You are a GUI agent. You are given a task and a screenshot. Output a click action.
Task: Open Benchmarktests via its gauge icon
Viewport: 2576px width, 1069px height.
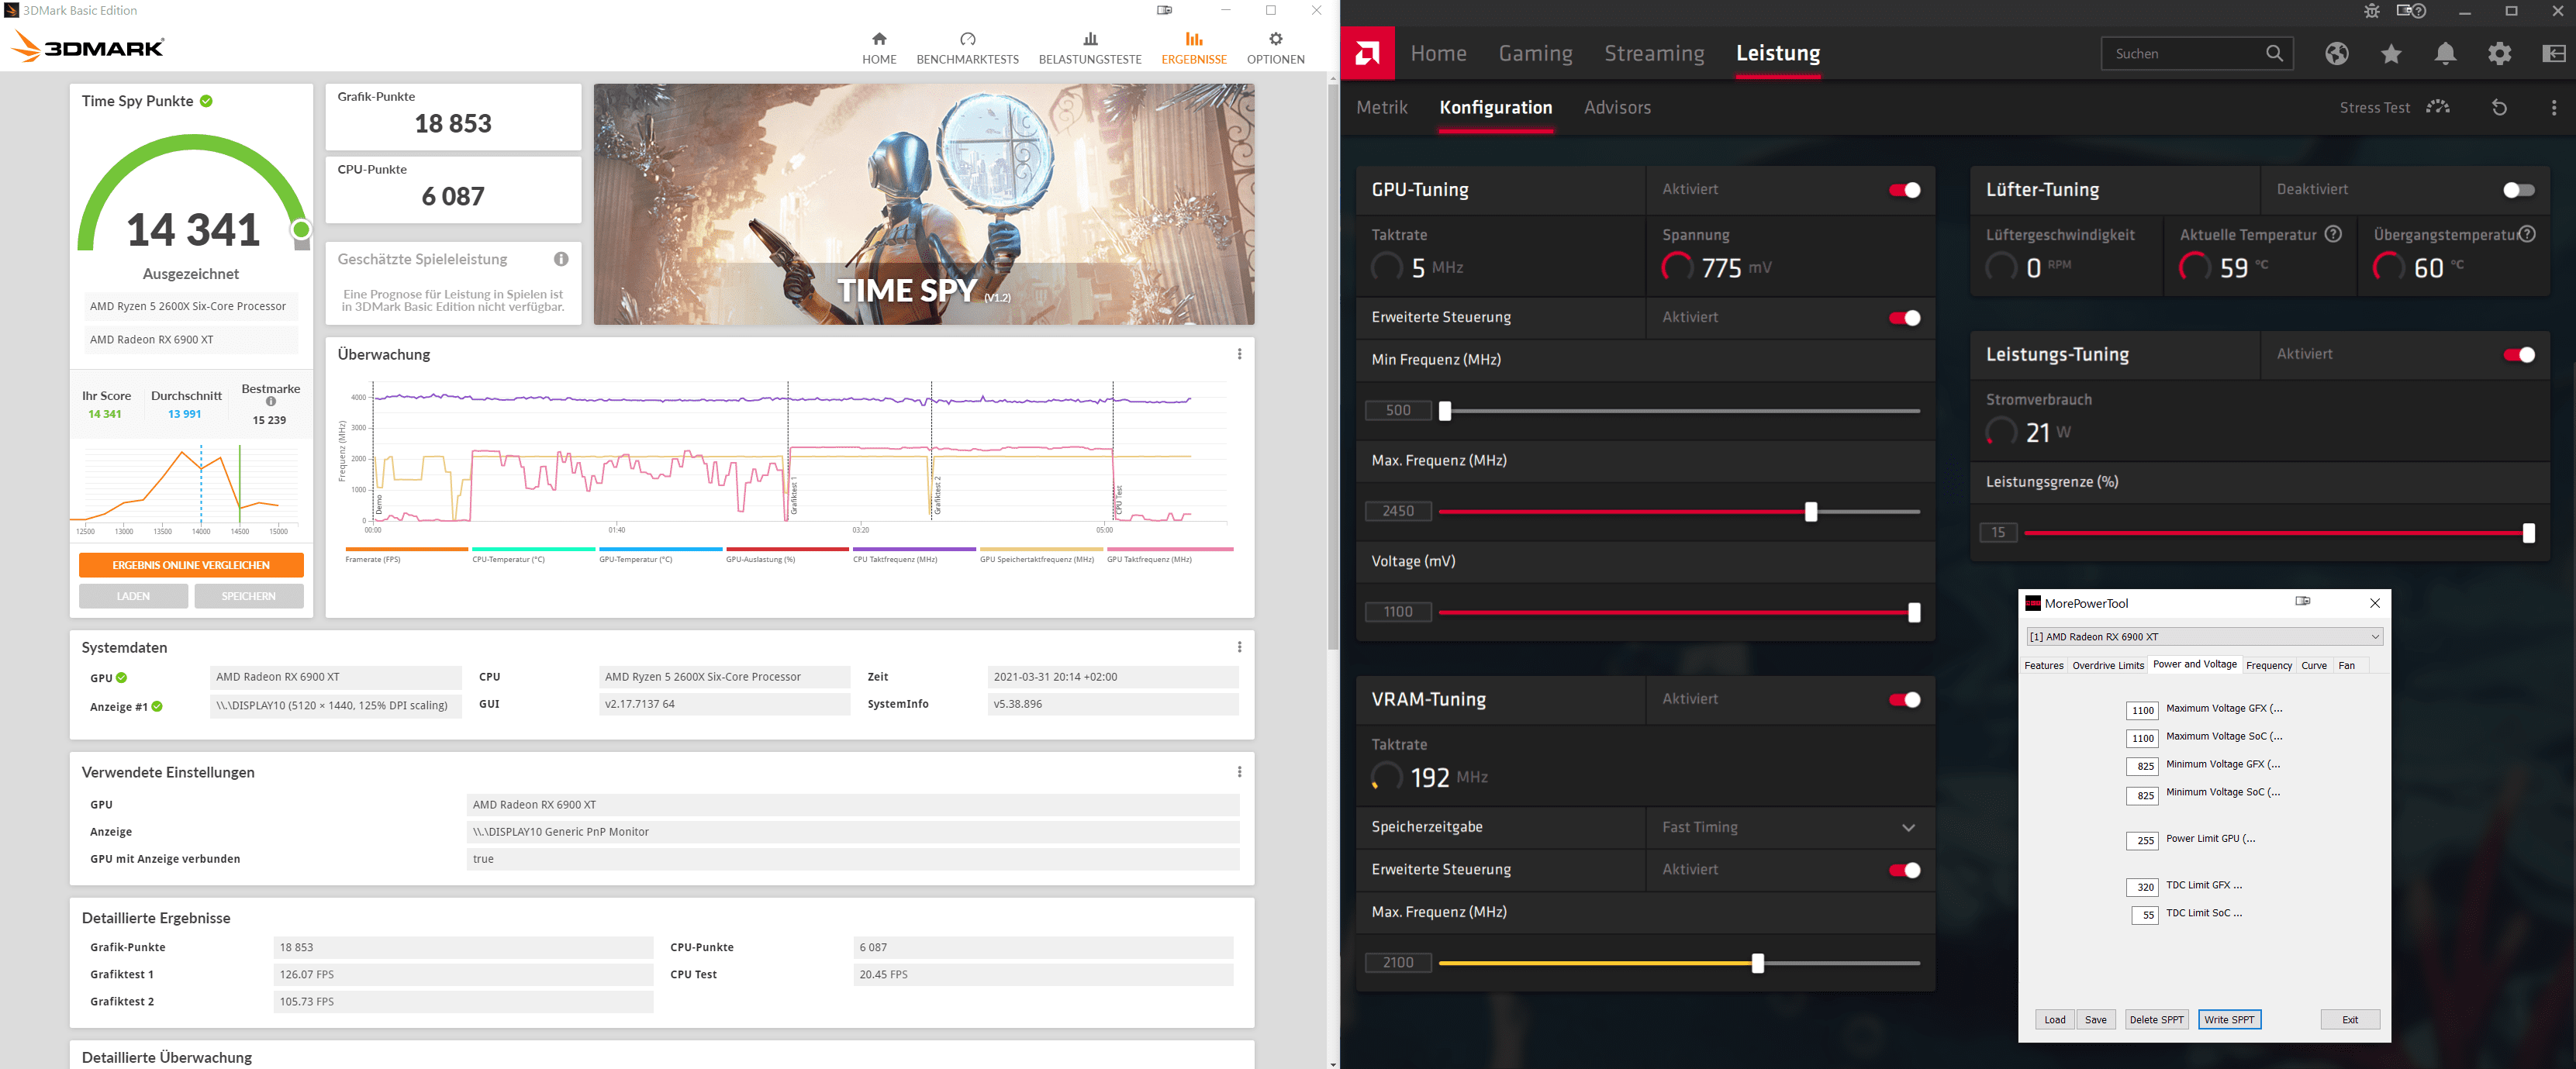tap(967, 39)
